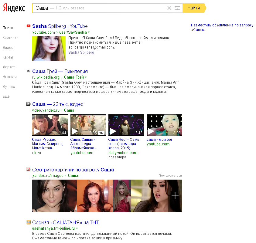
Task: Click the user/SaySasha path link
Action: click(73, 32)
